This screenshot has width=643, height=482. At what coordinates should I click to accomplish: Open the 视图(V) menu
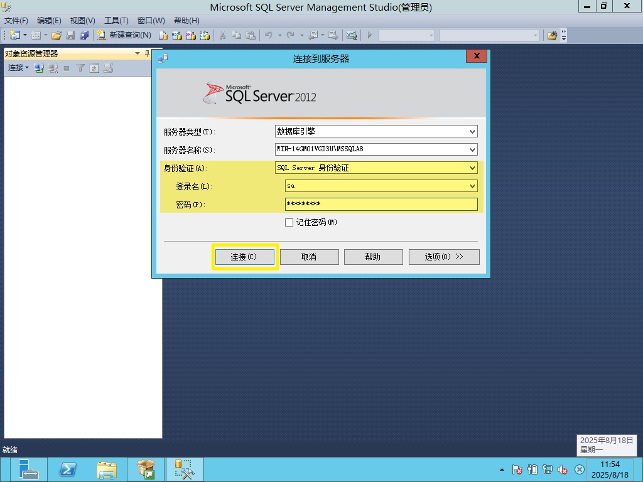(82, 21)
